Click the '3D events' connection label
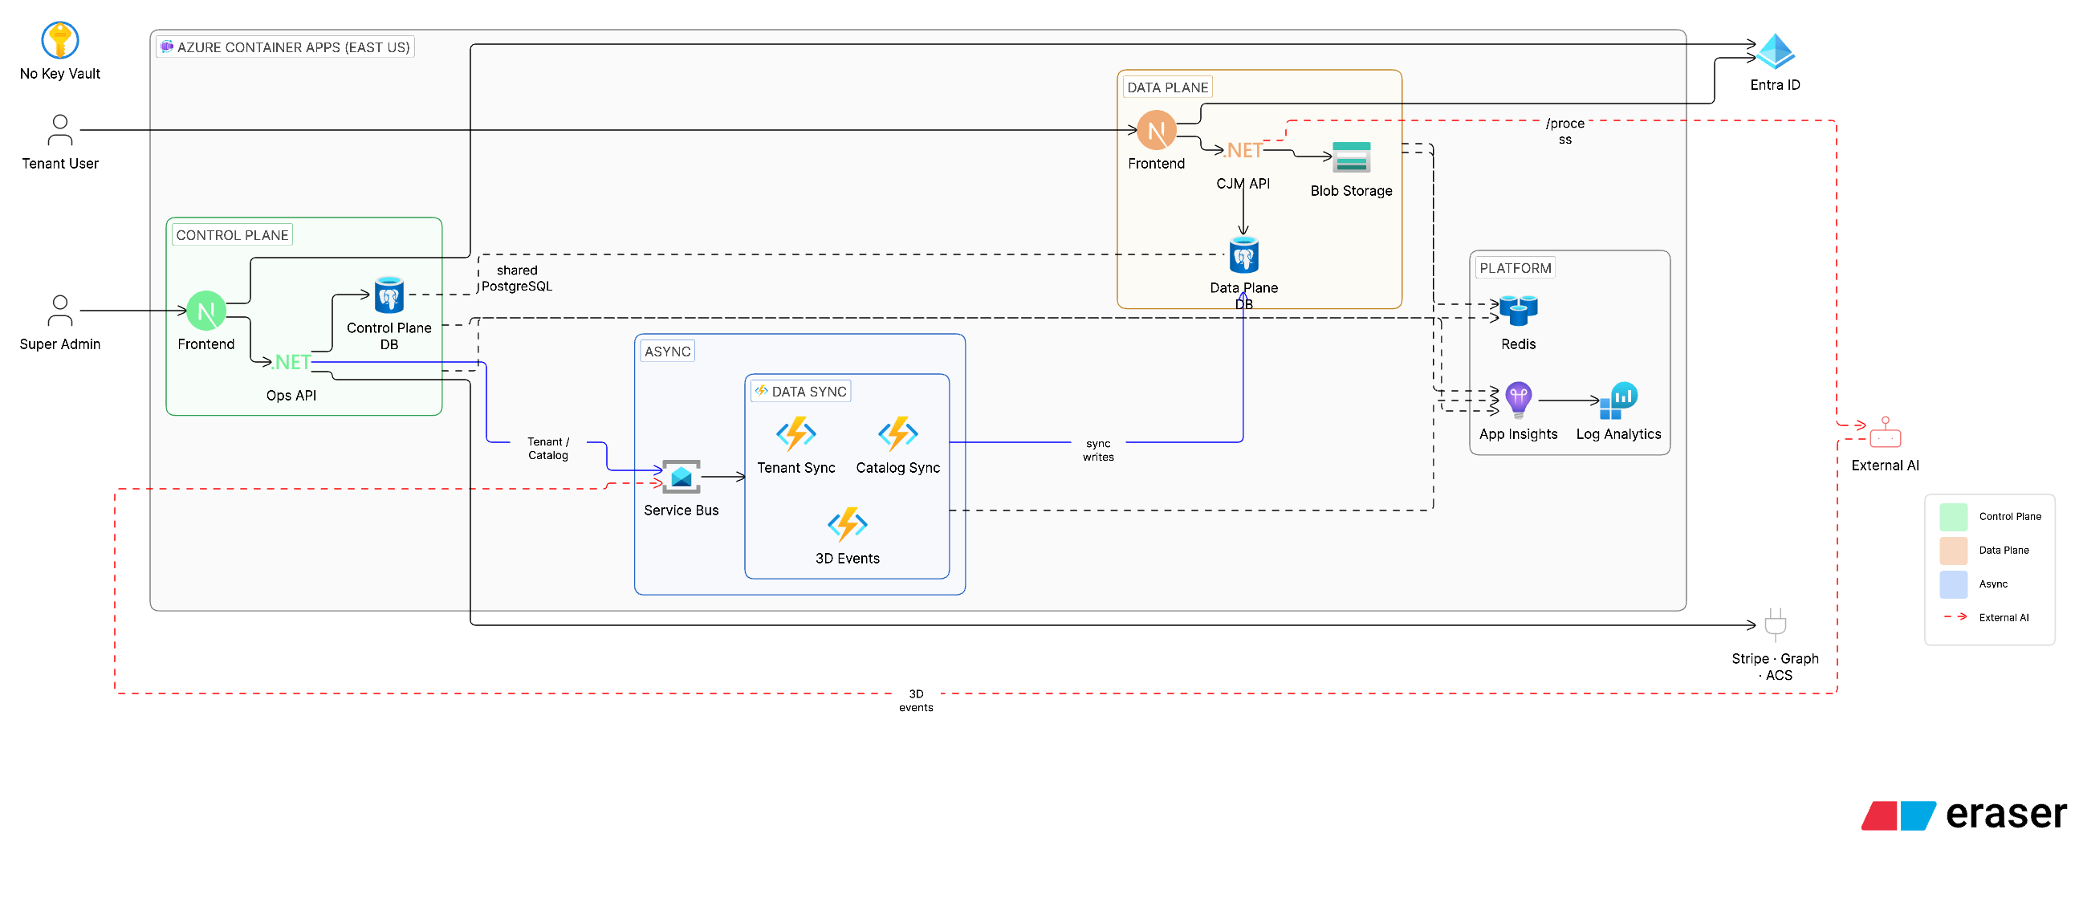Viewport: 2075px width, 919px height. [916, 701]
